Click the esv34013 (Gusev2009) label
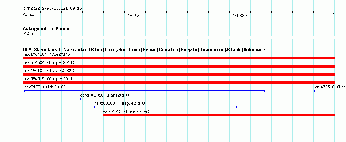The image size is (346, 142). click(126, 111)
